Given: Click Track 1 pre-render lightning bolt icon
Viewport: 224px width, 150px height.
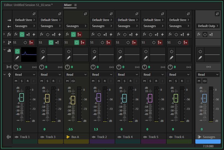Looking at the screenshot, I should click(x=34, y=34).
